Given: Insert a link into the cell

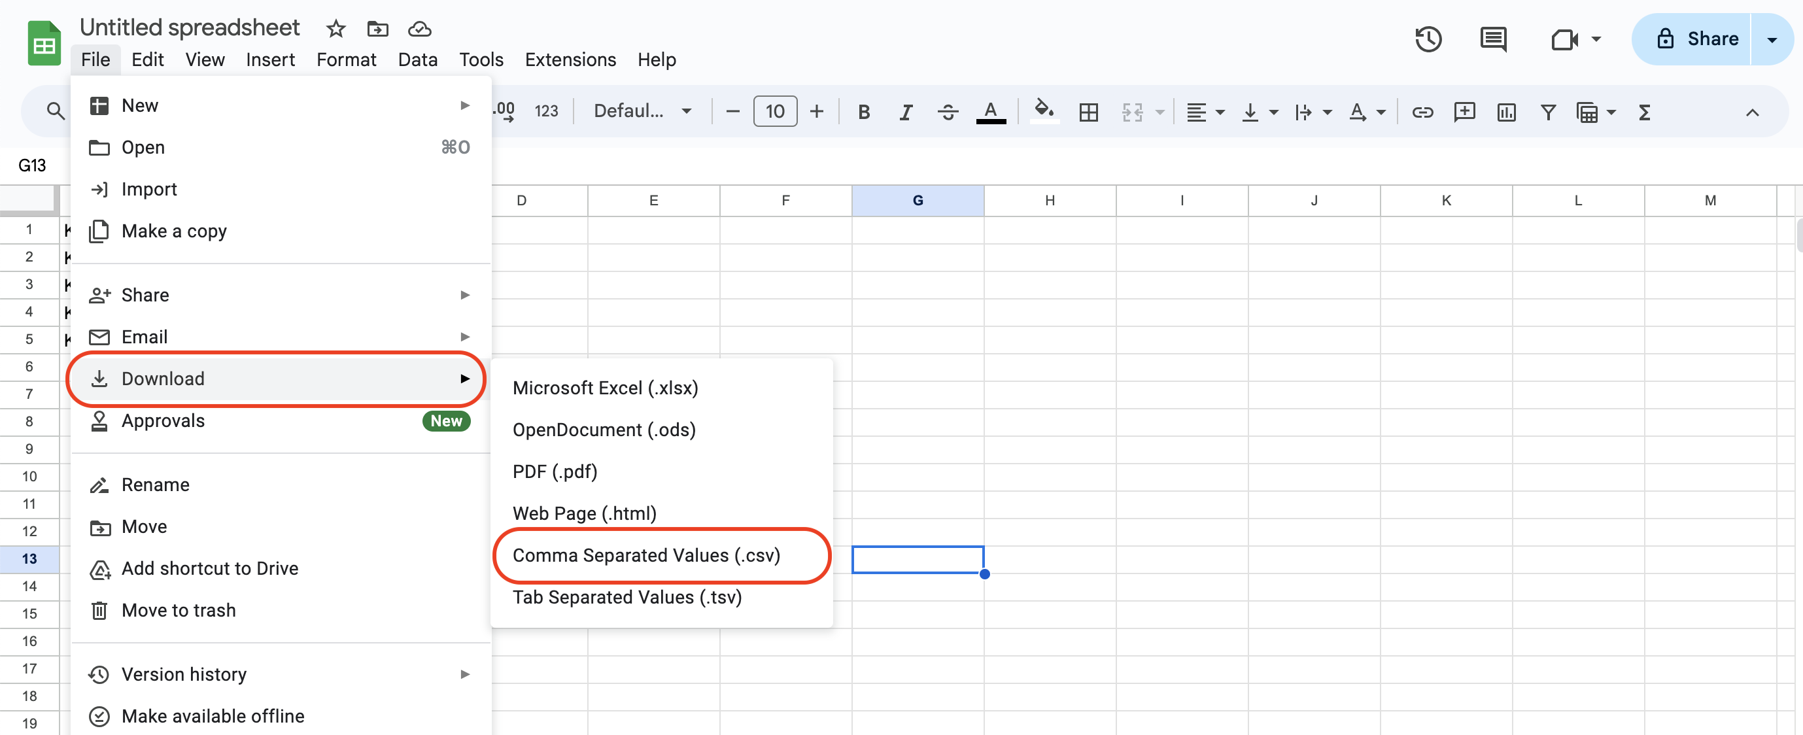Looking at the screenshot, I should [x=1422, y=111].
